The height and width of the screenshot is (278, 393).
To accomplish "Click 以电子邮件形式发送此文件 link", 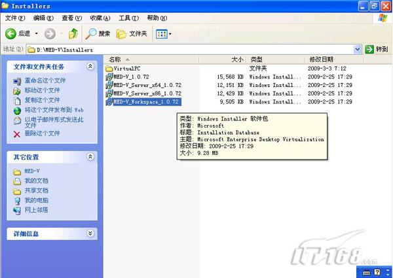I will point(54,122).
